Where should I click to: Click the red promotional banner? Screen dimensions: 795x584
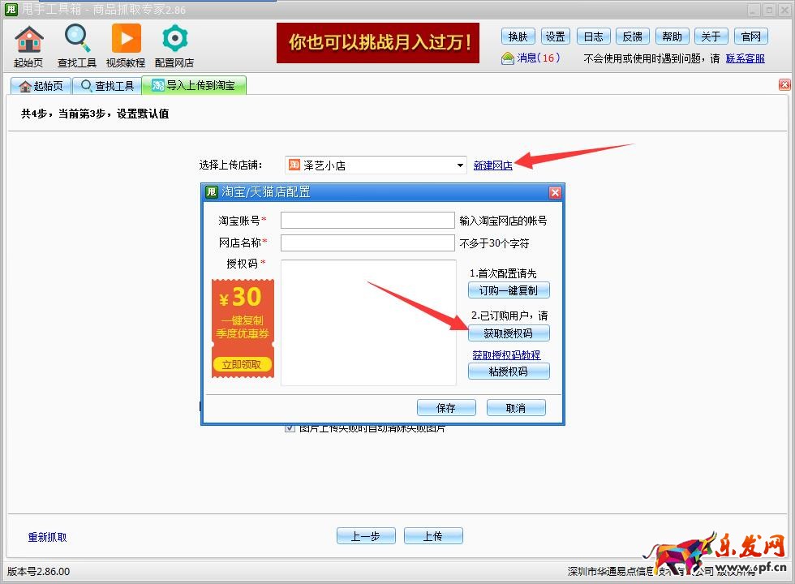[377, 43]
